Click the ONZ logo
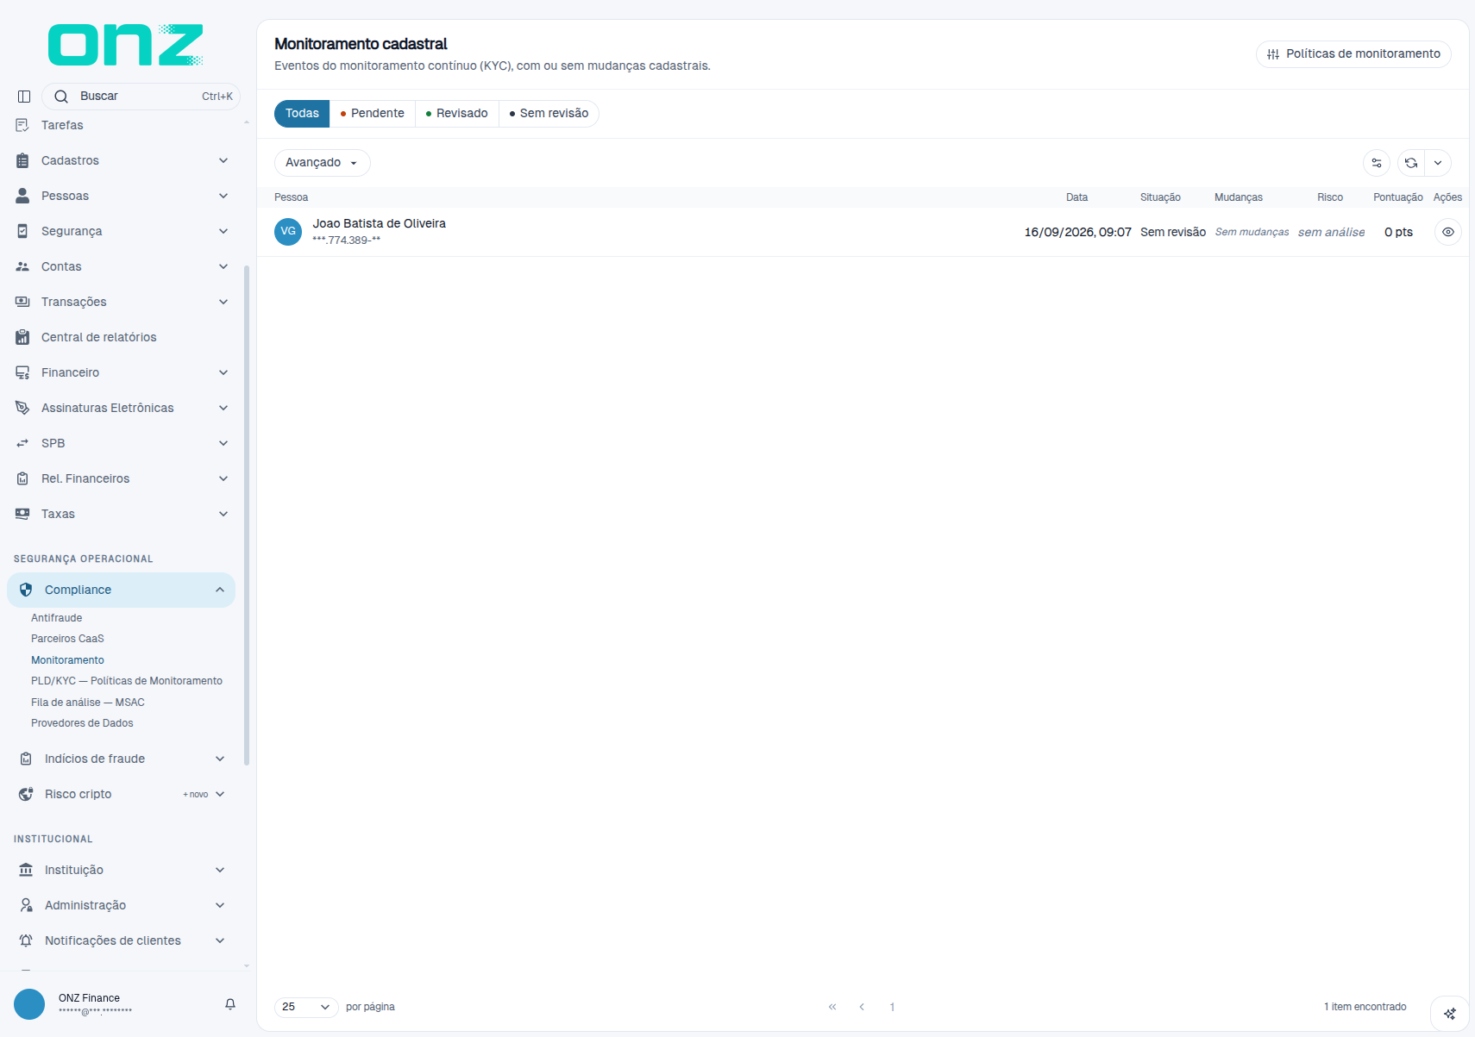 coord(126,45)
